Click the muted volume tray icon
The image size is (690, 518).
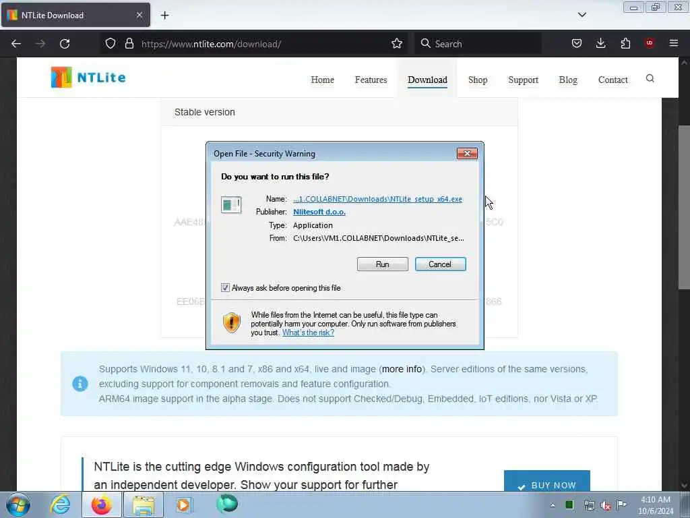pyautogui.click(x=606, y=506)
